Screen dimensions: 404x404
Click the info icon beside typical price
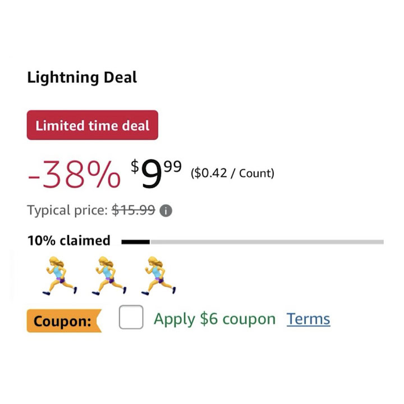click(x=166, y=211)
